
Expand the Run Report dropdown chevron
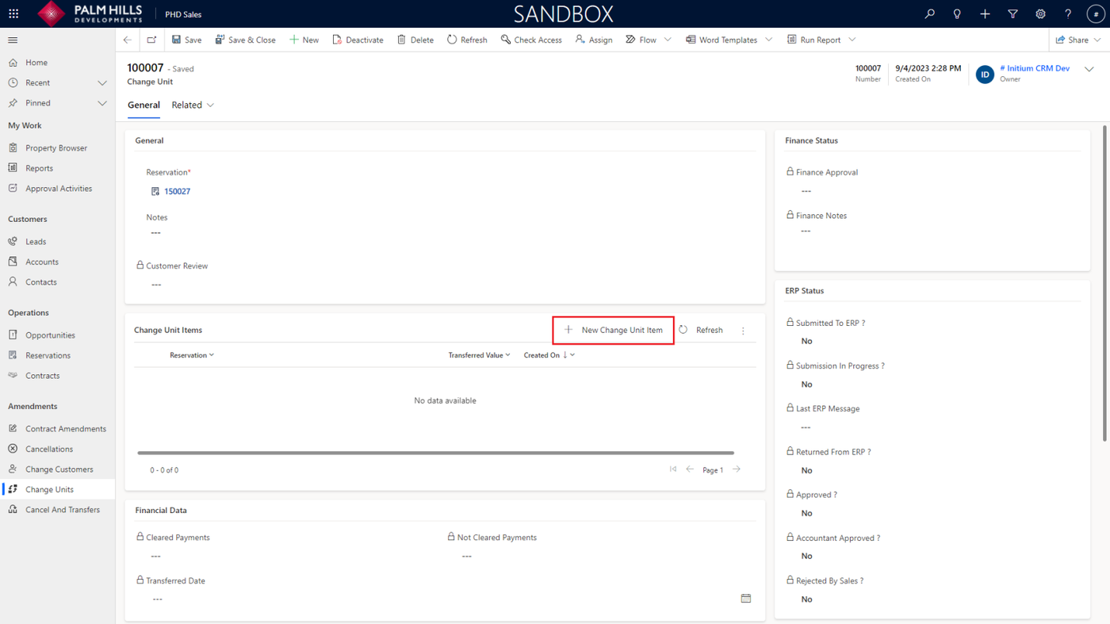852,40
